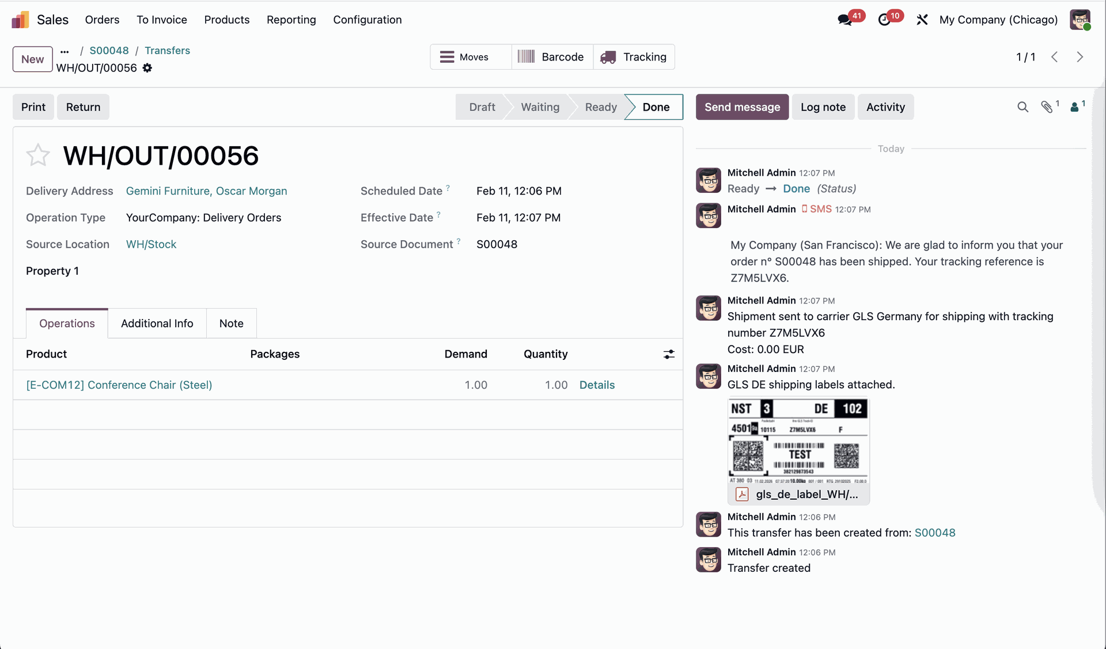Open attachments via the paperclip icon
The width and height of the screenshot is (1106, 649).
1047,107
